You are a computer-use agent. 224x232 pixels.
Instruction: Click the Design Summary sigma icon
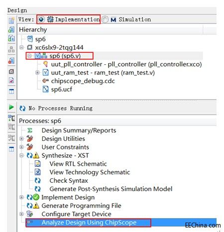click(30, 130)
